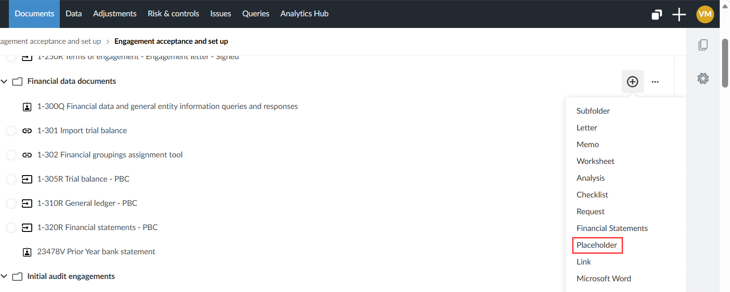The height and width of the screenshot is (292, 730).
Task: Open the Issues tab
Action: [220, 14]
